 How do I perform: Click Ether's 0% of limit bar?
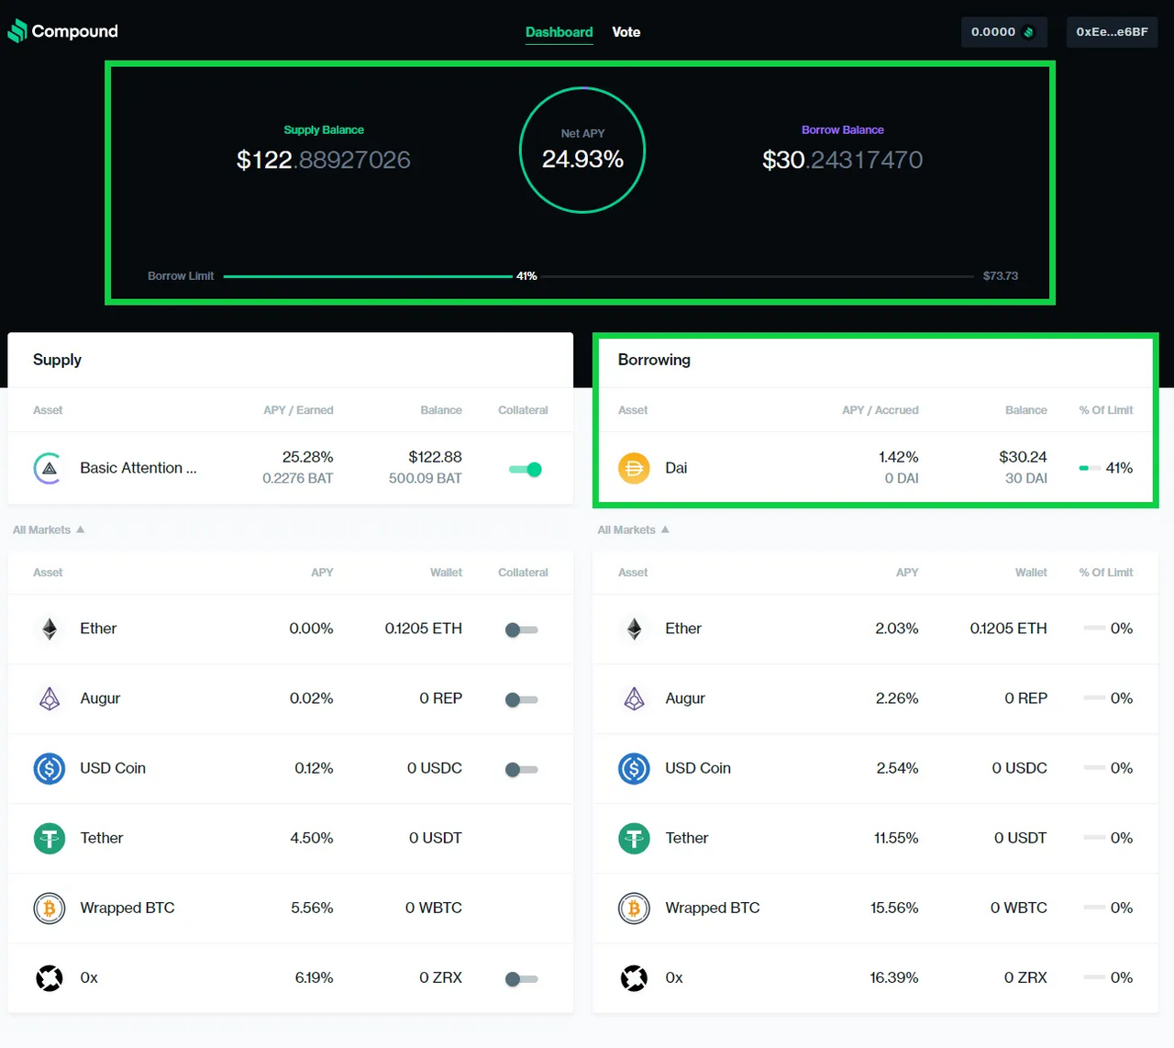click(1093, 629)
